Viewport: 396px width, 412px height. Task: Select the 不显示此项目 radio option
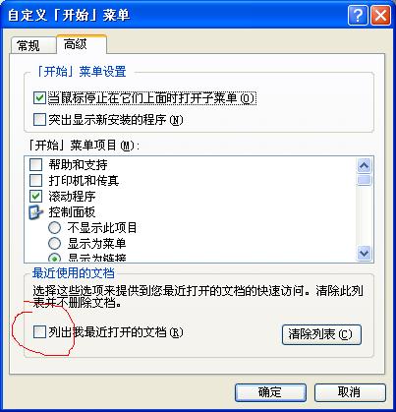click(x=54, y=227)
